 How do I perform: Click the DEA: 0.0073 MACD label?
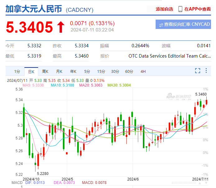(x=64, y=183)
